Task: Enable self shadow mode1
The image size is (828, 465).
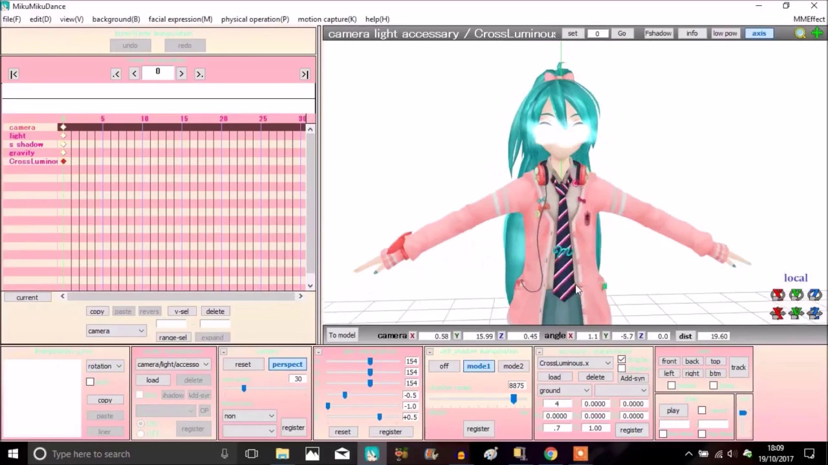Action: [478, 366]
